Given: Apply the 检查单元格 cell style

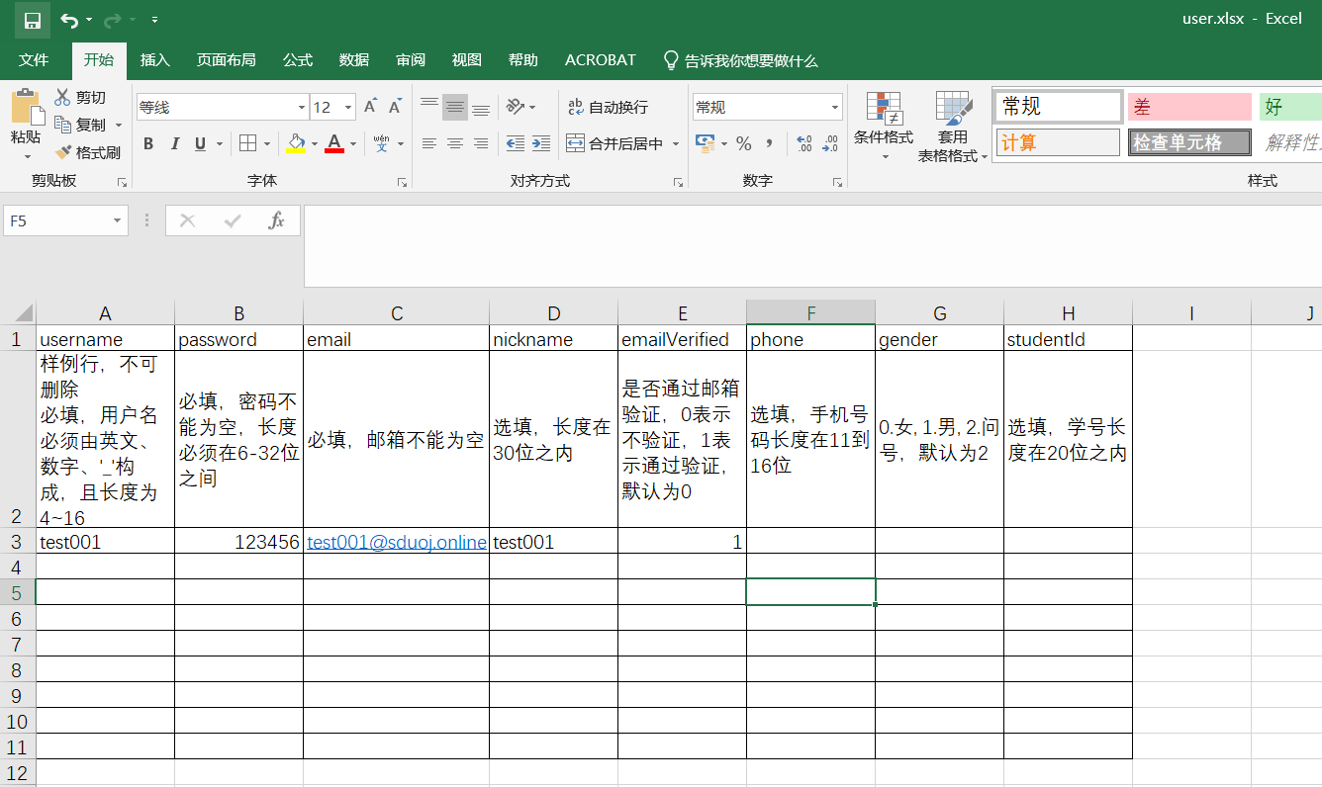Looking at the screenshot, I should pyautogui.click(x=1189, y=142).
